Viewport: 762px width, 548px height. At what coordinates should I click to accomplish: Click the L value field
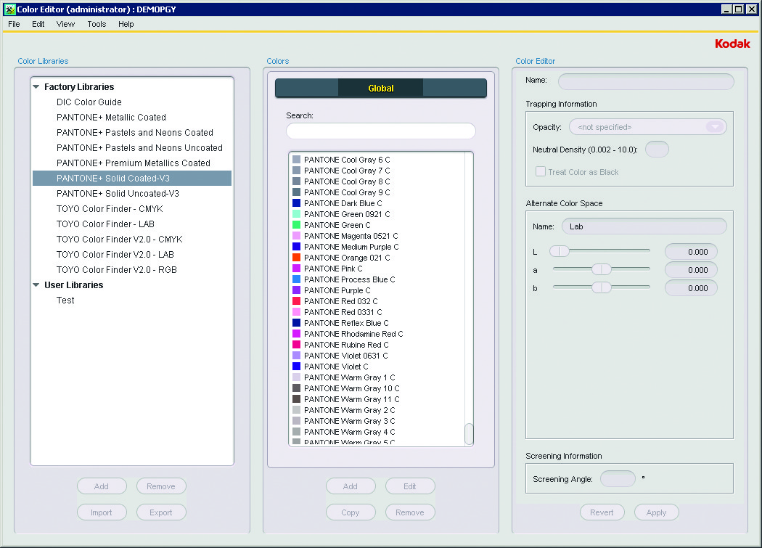(691, 252)
